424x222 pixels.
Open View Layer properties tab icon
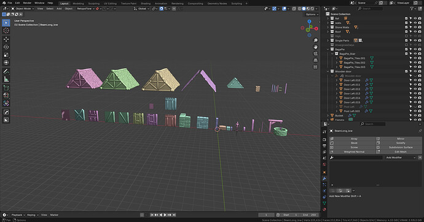tap(324, 152)
